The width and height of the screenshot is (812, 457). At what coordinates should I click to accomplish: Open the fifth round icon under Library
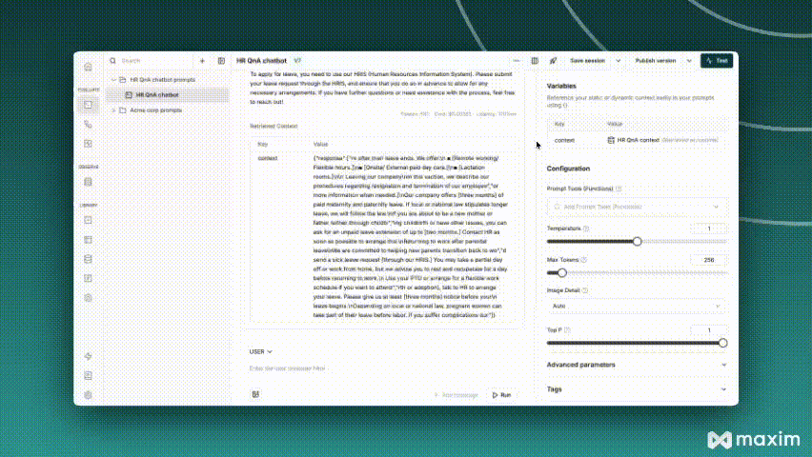[88, 298]
